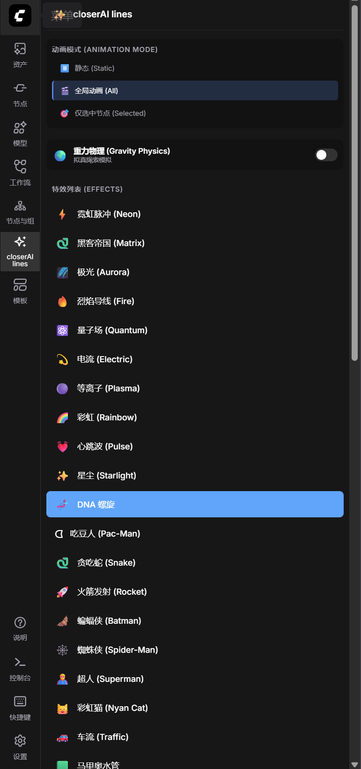Toggle the Gravity Physics switch
This screenshot has height=769, width=361.
[326, 155]
